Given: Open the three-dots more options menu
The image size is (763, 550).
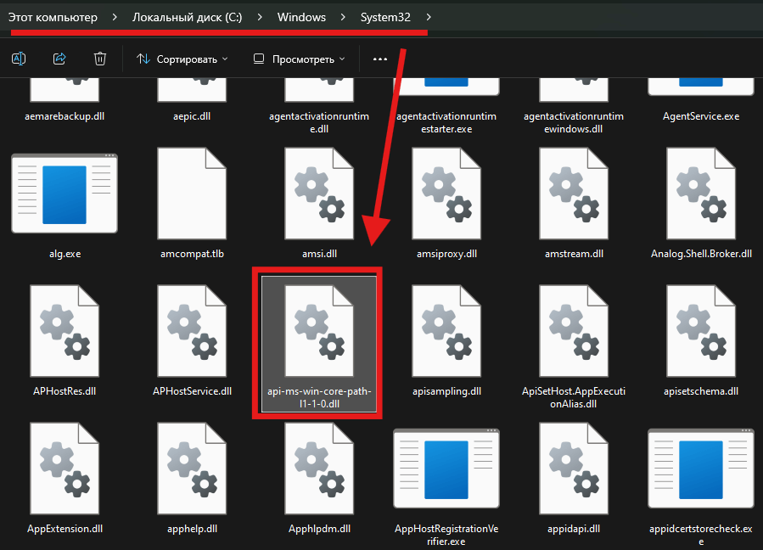Looking at the screenshot, I should [380, 59].
